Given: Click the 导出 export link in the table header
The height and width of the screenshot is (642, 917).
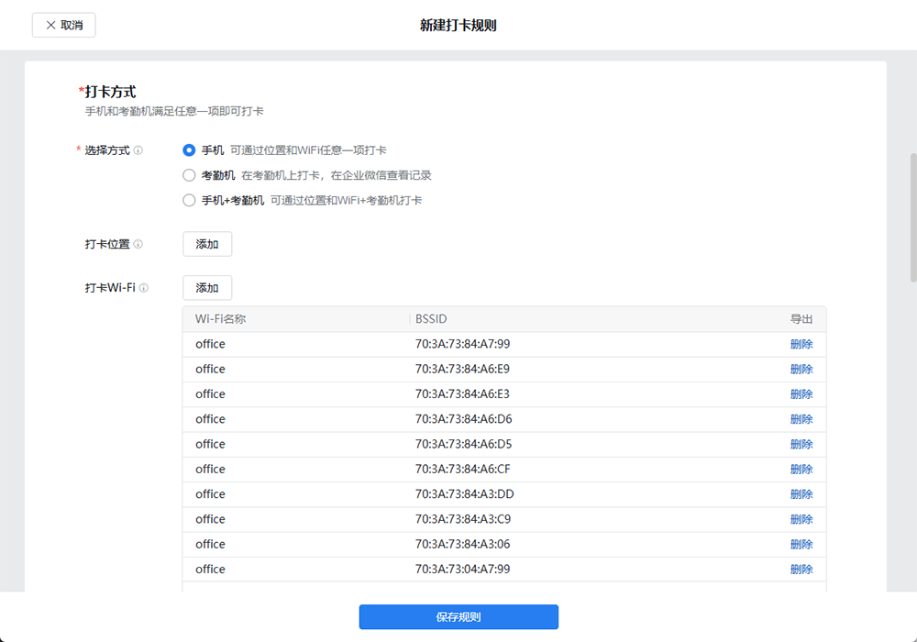Looking at the screenshot, I should [801, 318].
